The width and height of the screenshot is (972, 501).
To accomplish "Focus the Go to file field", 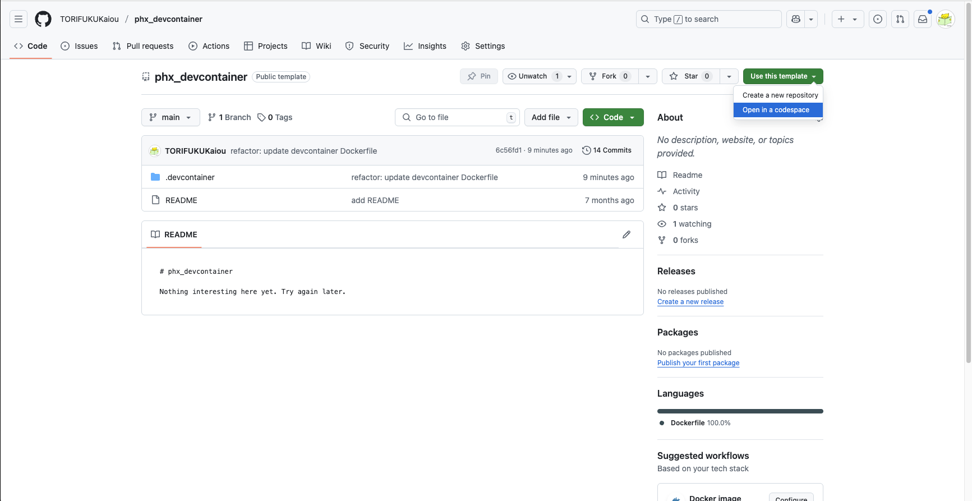I will (457, 117).
